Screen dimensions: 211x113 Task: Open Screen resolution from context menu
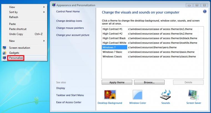coord(19,48)
